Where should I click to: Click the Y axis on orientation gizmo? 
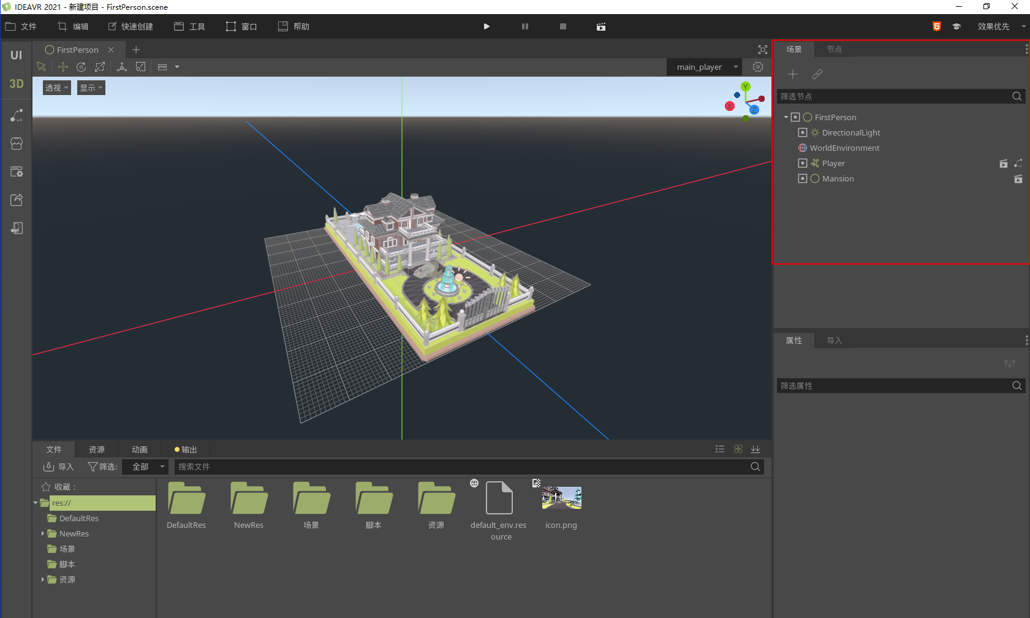[746, 86]
